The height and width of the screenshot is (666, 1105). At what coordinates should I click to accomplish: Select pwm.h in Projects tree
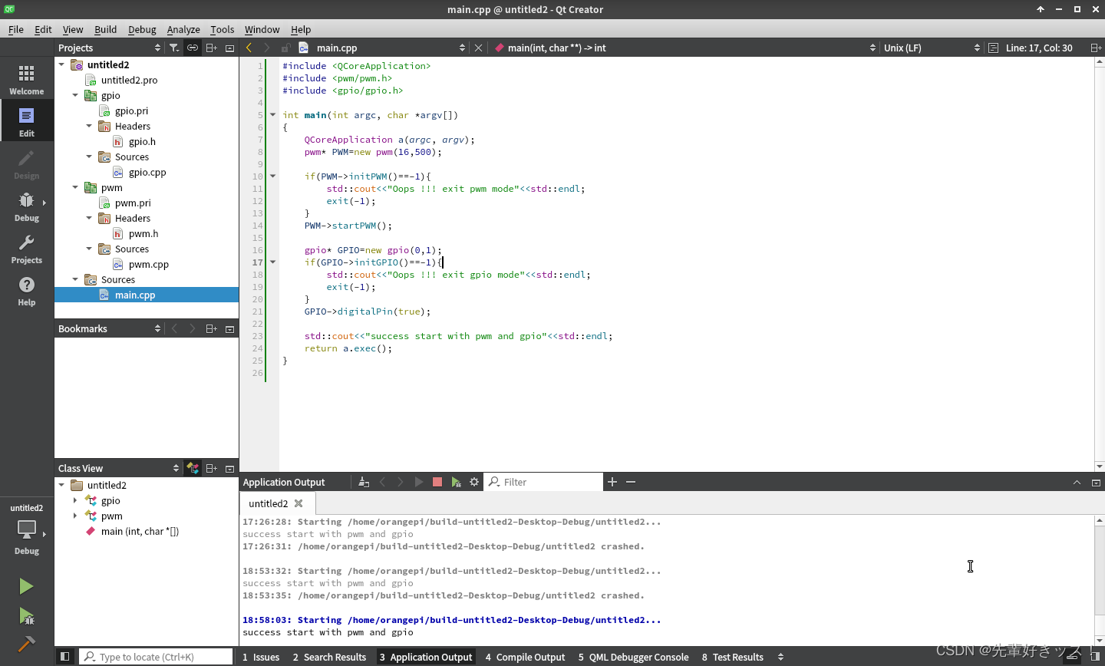click(x=143, y=233)
